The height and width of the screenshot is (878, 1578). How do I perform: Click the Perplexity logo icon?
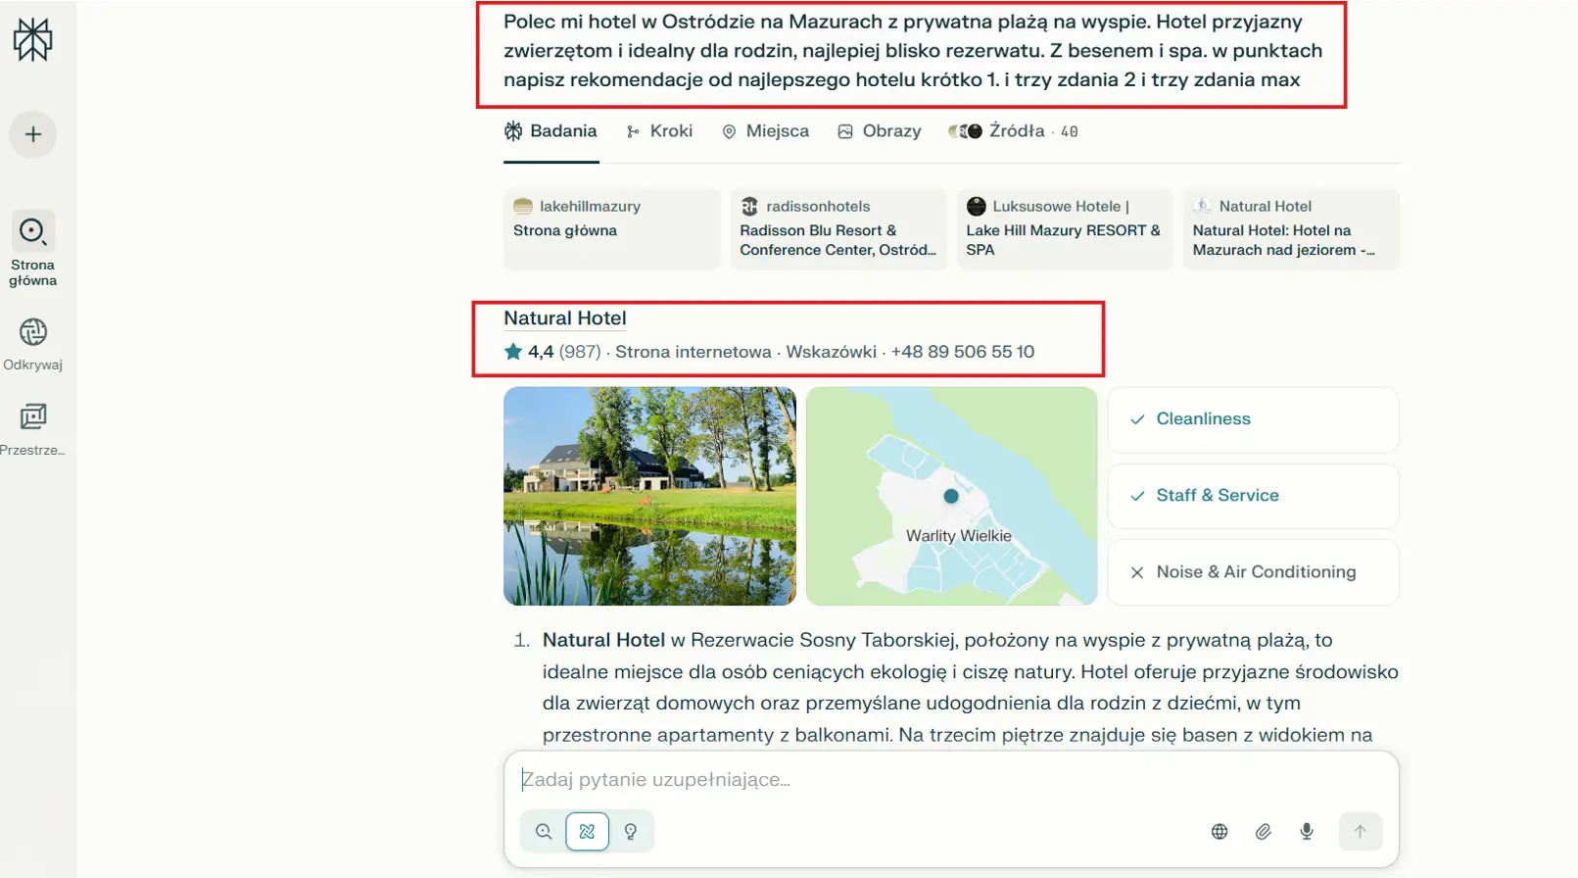[32, 40]
